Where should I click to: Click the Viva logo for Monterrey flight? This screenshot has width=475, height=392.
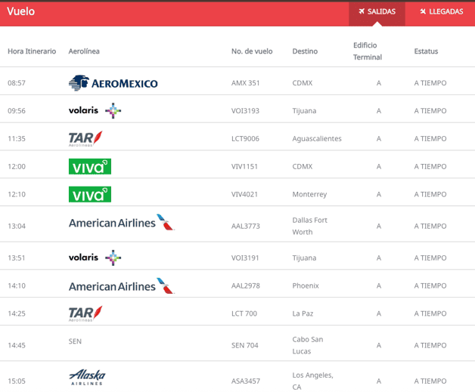(90, 194)
